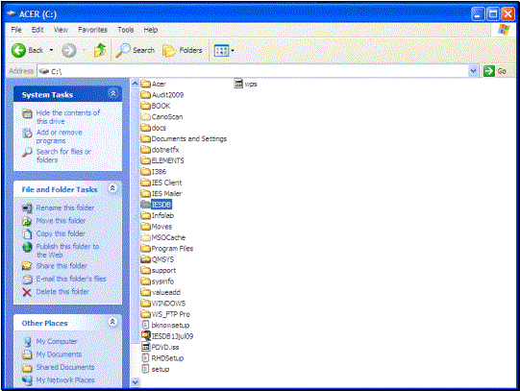This screenshot has height=391, width=520.
Task: Open My Network Places link
Action: [65, 380]
